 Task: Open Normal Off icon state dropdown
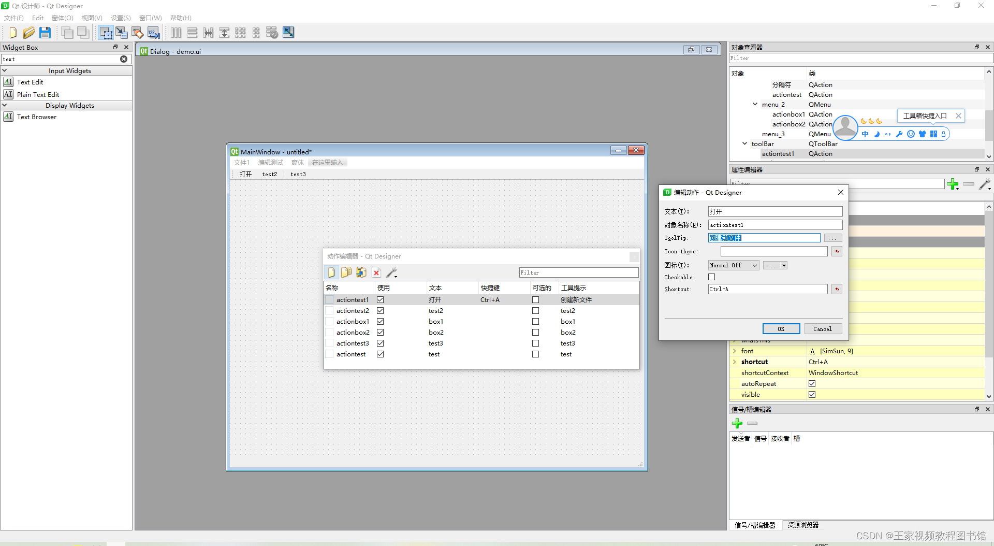click(734, 265)
